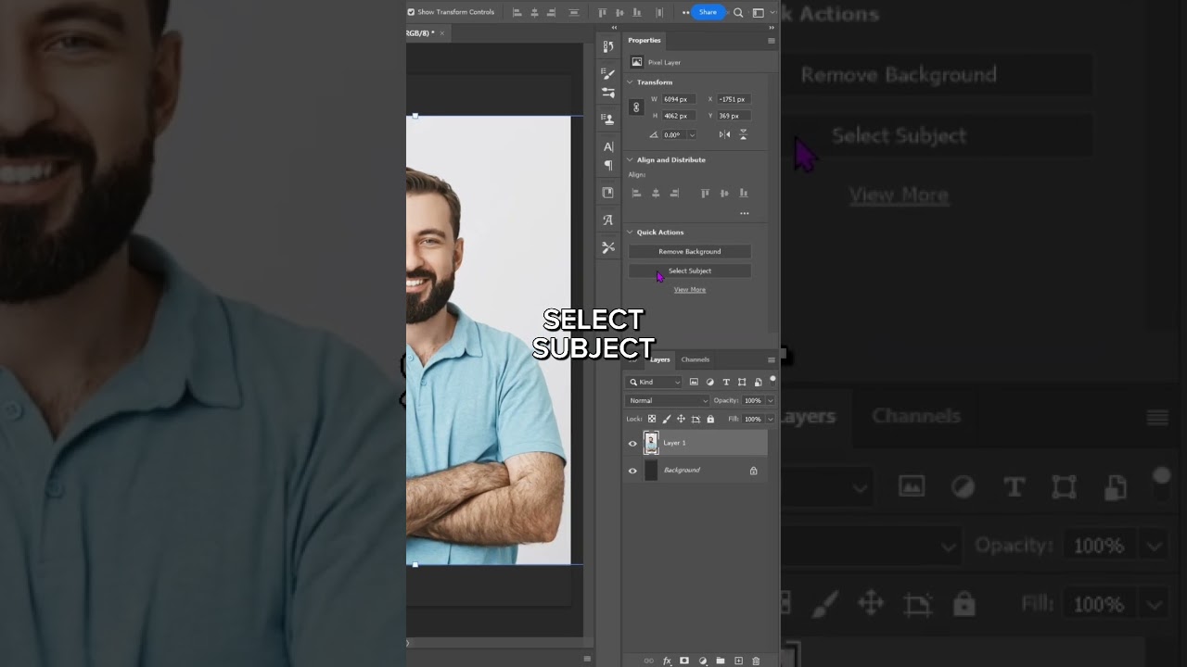
Task: Open the Normal blend mode dropdown
Action: 668,400
